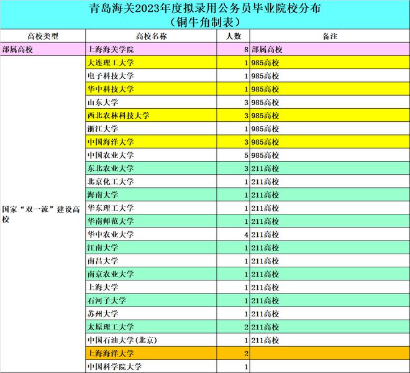
Task: Click the table title 青岛海关2023年度拟录用公务员毕业院校分布
Action: pos(205,9)
